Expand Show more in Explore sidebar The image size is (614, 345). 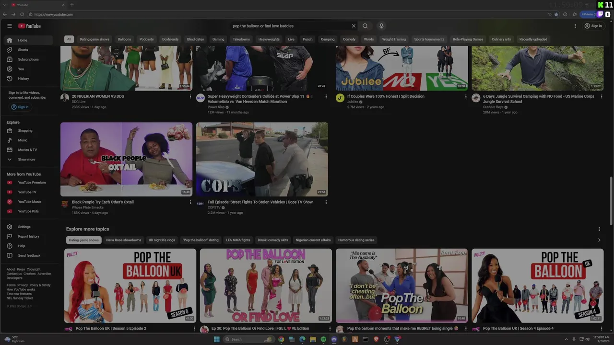point(29,160)
